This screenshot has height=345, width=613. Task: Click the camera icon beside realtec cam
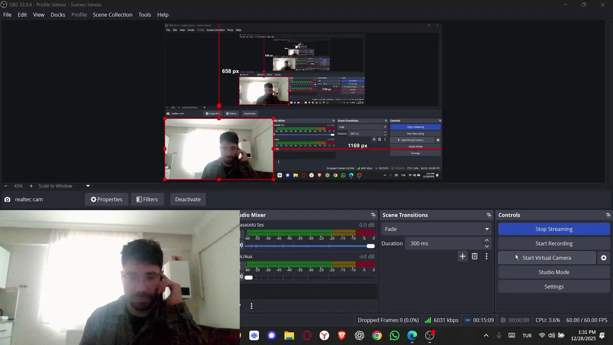coord(7,199)
